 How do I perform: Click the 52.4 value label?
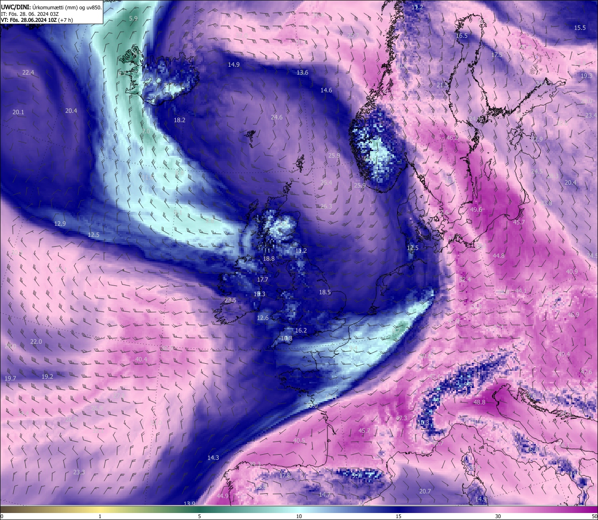tap(465, 279)
